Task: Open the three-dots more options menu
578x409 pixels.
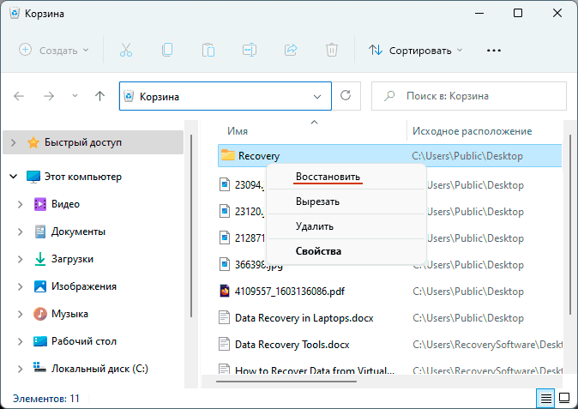Action: click(493, 50)
